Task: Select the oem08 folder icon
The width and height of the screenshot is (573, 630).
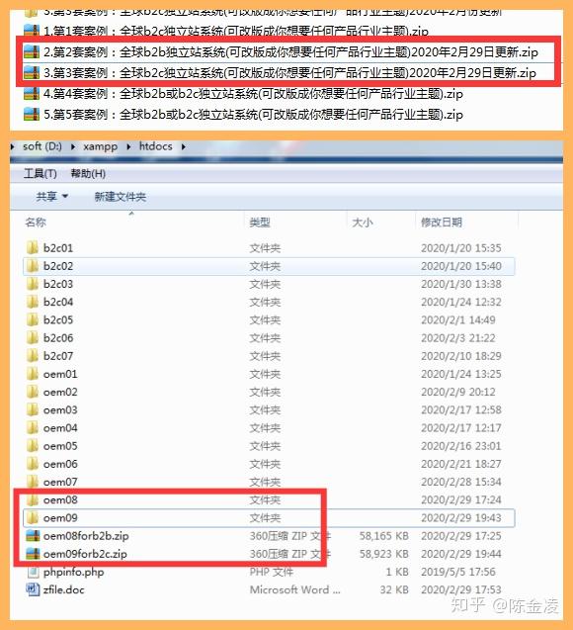Action: click(x=32, y=499)
